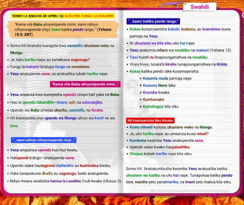Select the yellow heading "SOMO LA 1[MACHI 28-APRILI 3]:"
Viewport: 244px width, 205px height.
click(38, 16)
